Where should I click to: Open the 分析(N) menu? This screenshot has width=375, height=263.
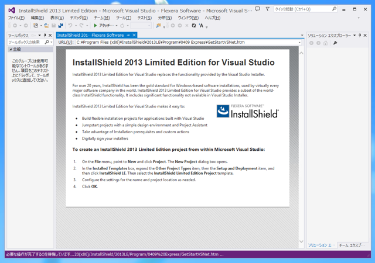pyautogui.click(x=165, y=18)
